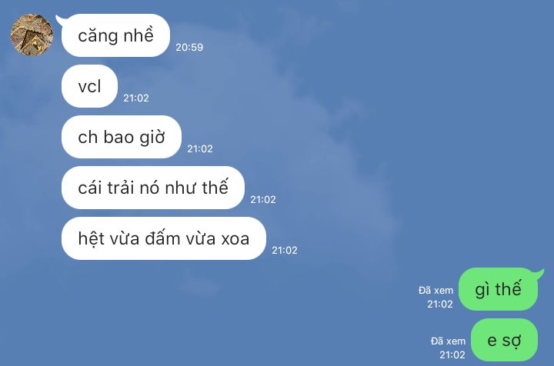The height and width of the screenshot is (366, 554).
Task: Select the green "gì thế" sent message
Action: pyautogui.click(x=498, y=289)
